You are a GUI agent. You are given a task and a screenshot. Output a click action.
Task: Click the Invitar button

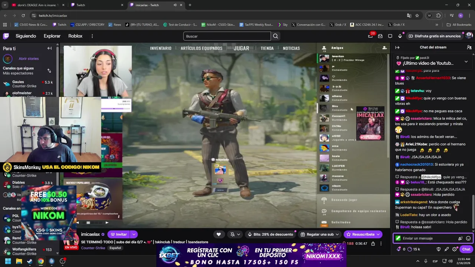[118, 234]
